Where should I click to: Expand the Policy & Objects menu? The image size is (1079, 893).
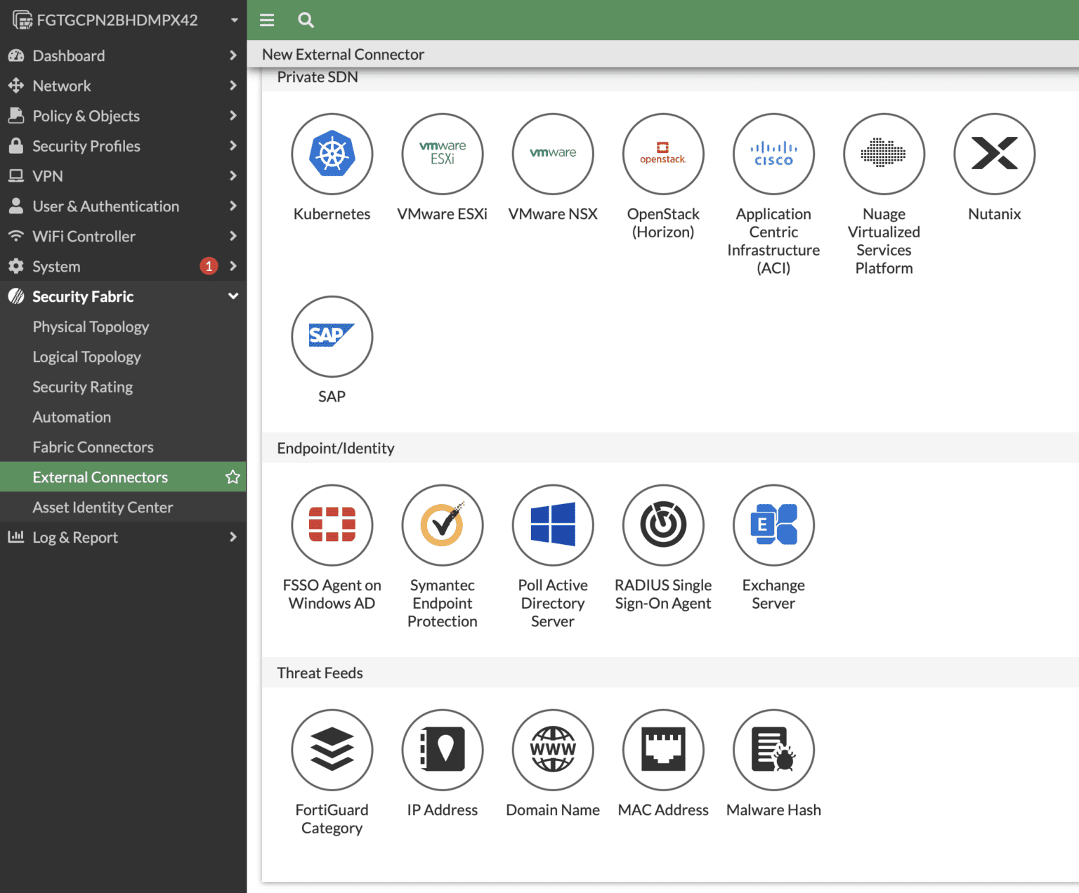coord(86,116)
